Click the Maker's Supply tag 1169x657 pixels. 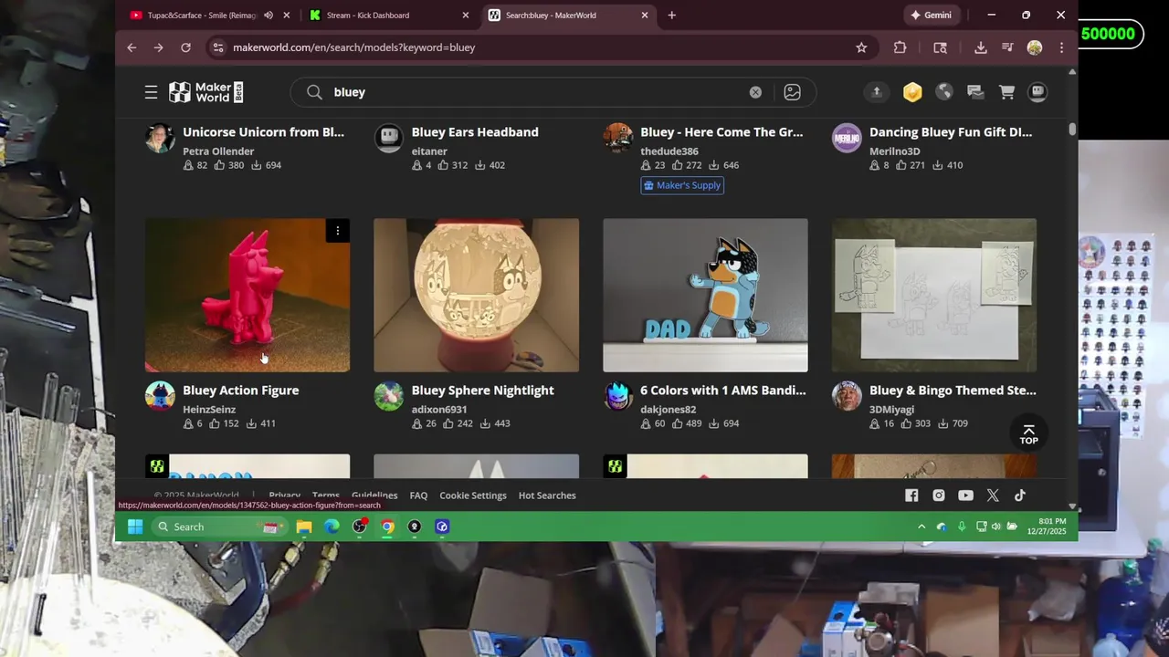pyautogui.click(x=682, y=185)
